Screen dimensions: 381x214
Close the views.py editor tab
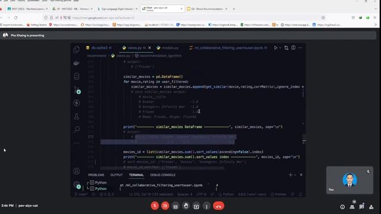pos(149,48)
